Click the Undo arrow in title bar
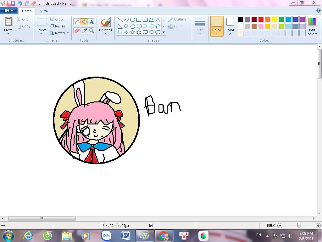This screenshot has width=322, height=242. 20,3
